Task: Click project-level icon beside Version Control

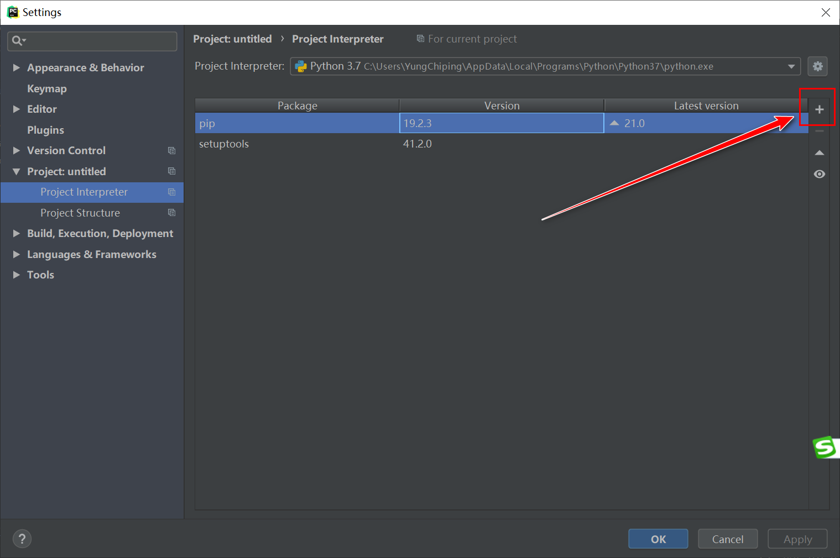Action: [x=171, y=150]
